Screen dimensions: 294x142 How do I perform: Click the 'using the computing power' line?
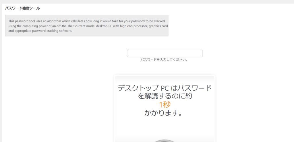coord(88,26)
